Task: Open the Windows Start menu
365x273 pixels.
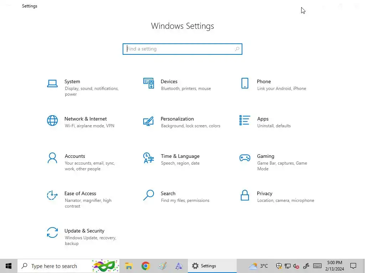Action: coord(9,266)
